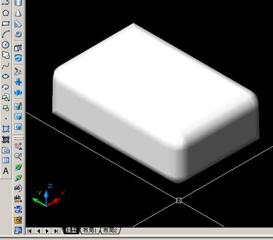The image size is (273, 240).
Task: Select the Polygon draw tool
Action: (x=6, y=13)
